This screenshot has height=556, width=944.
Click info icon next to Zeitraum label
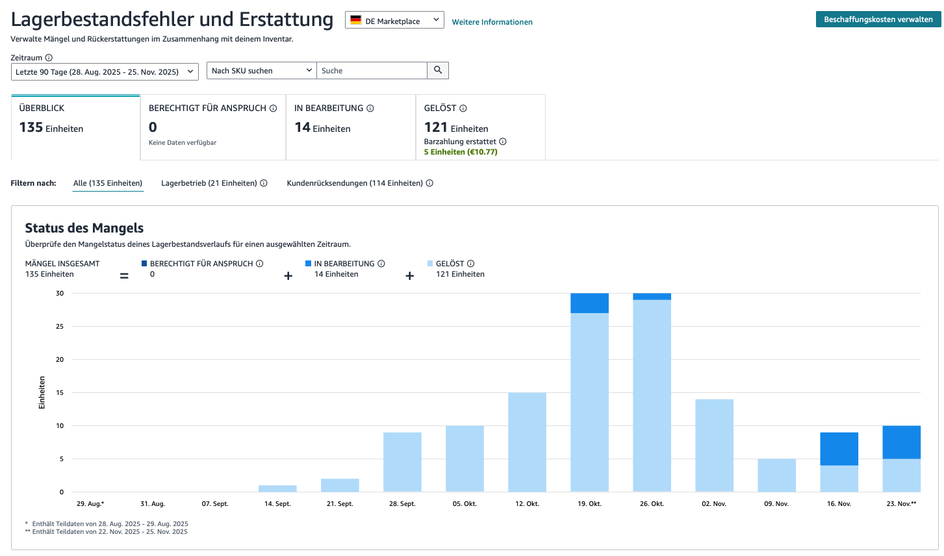(x=49, y=58)
